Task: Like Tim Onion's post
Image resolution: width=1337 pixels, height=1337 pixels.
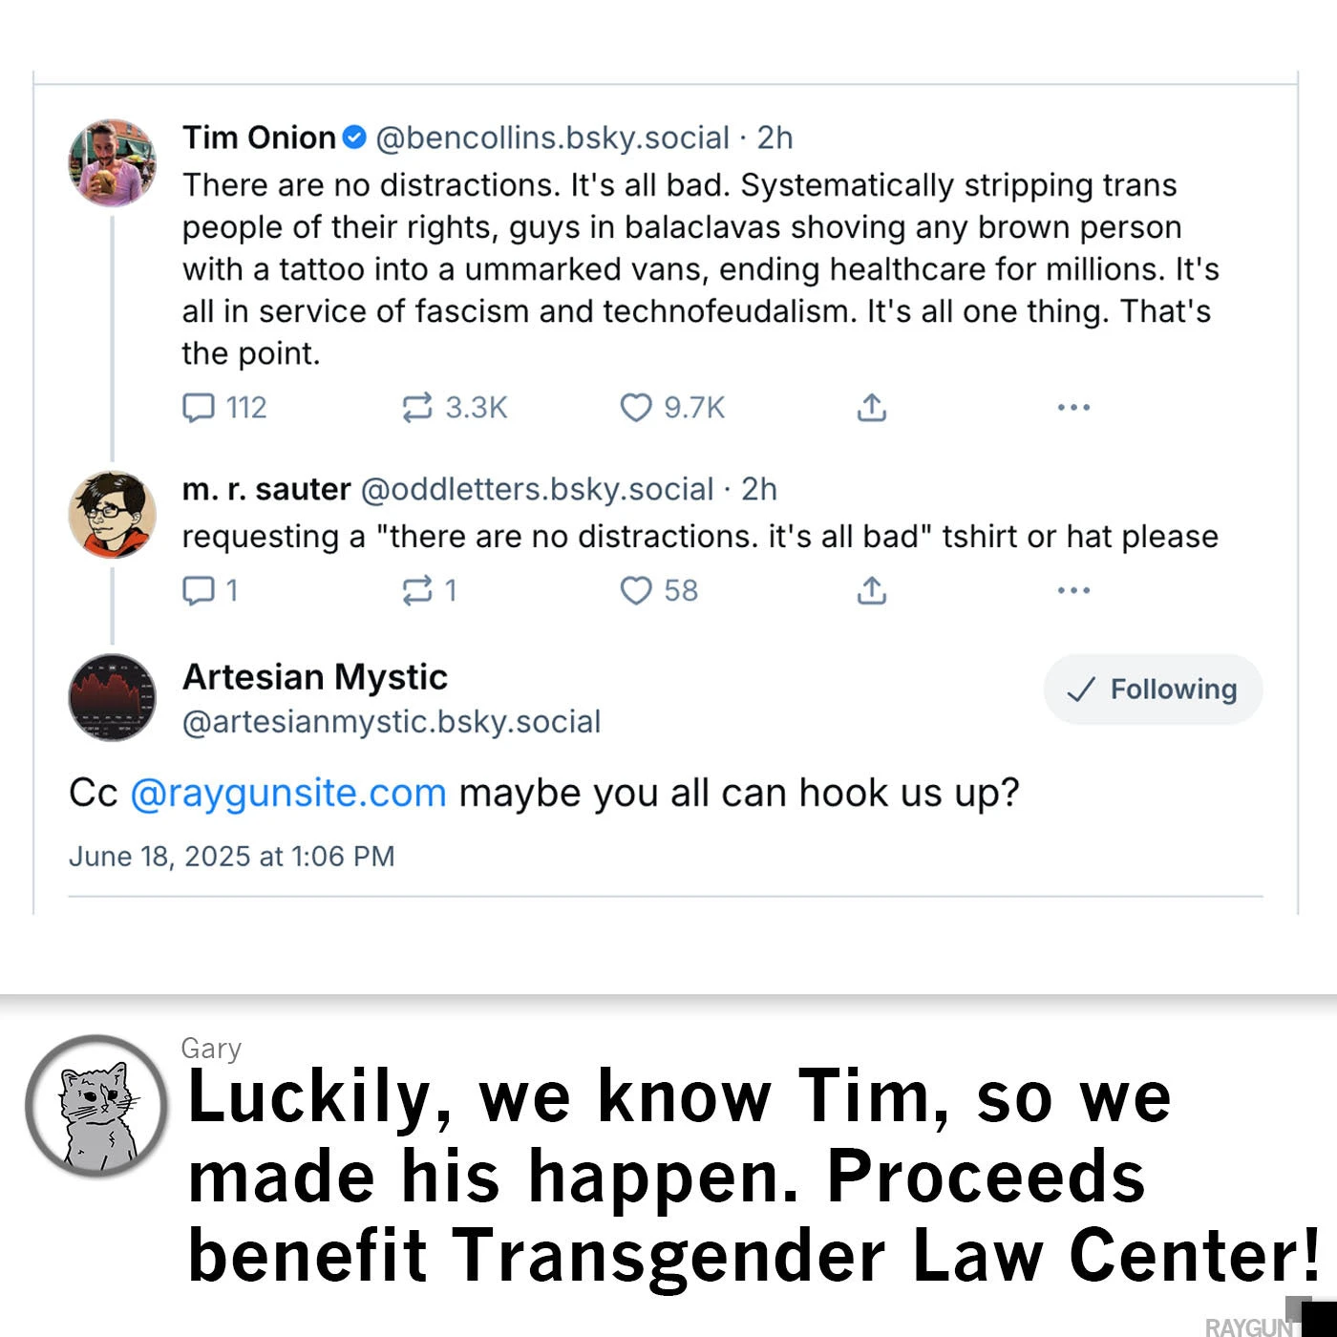Action: click(636, 408)
